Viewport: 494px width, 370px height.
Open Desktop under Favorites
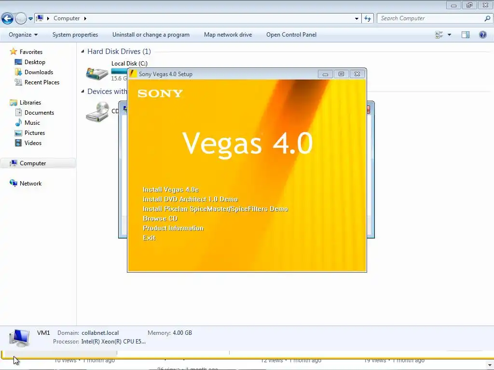coord(35,62)
